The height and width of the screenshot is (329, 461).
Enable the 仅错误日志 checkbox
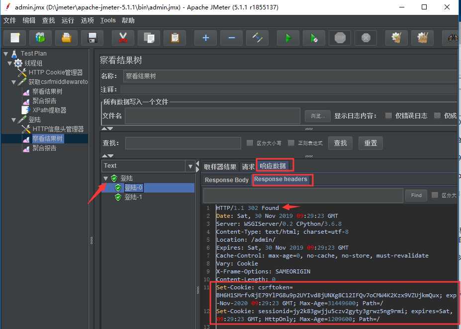tap(388, 116)
